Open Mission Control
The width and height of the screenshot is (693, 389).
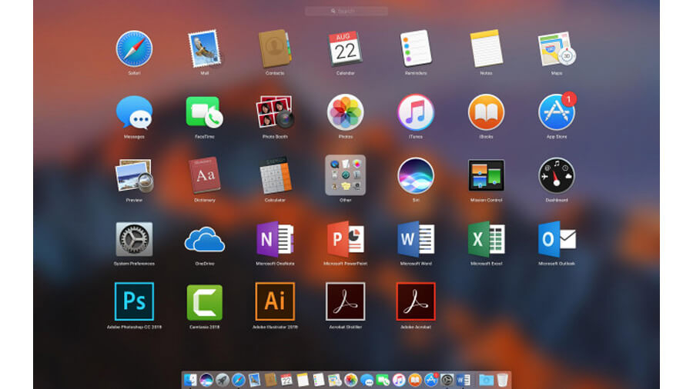click(x=487, y=175)
